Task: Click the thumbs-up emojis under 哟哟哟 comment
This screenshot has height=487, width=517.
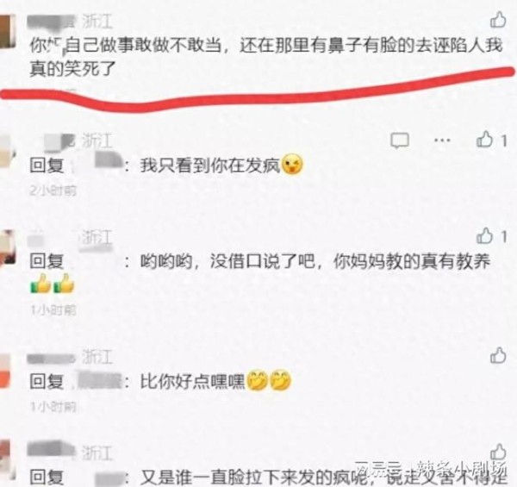Action: pyautogui.click(x=52, y=284)
